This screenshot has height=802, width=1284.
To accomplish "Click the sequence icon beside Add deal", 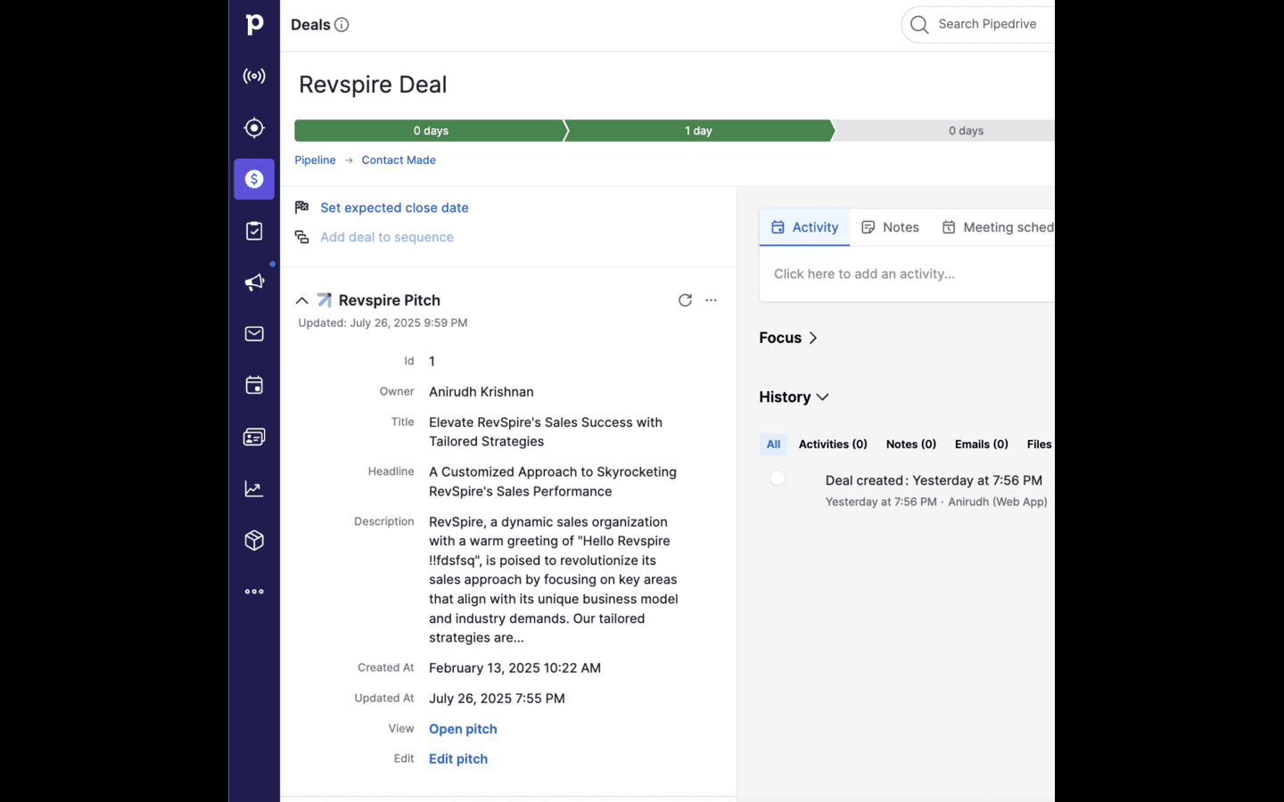I will (x=302, y=237).
